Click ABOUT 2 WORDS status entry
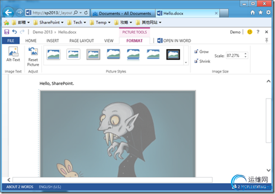 click(20, 187)
